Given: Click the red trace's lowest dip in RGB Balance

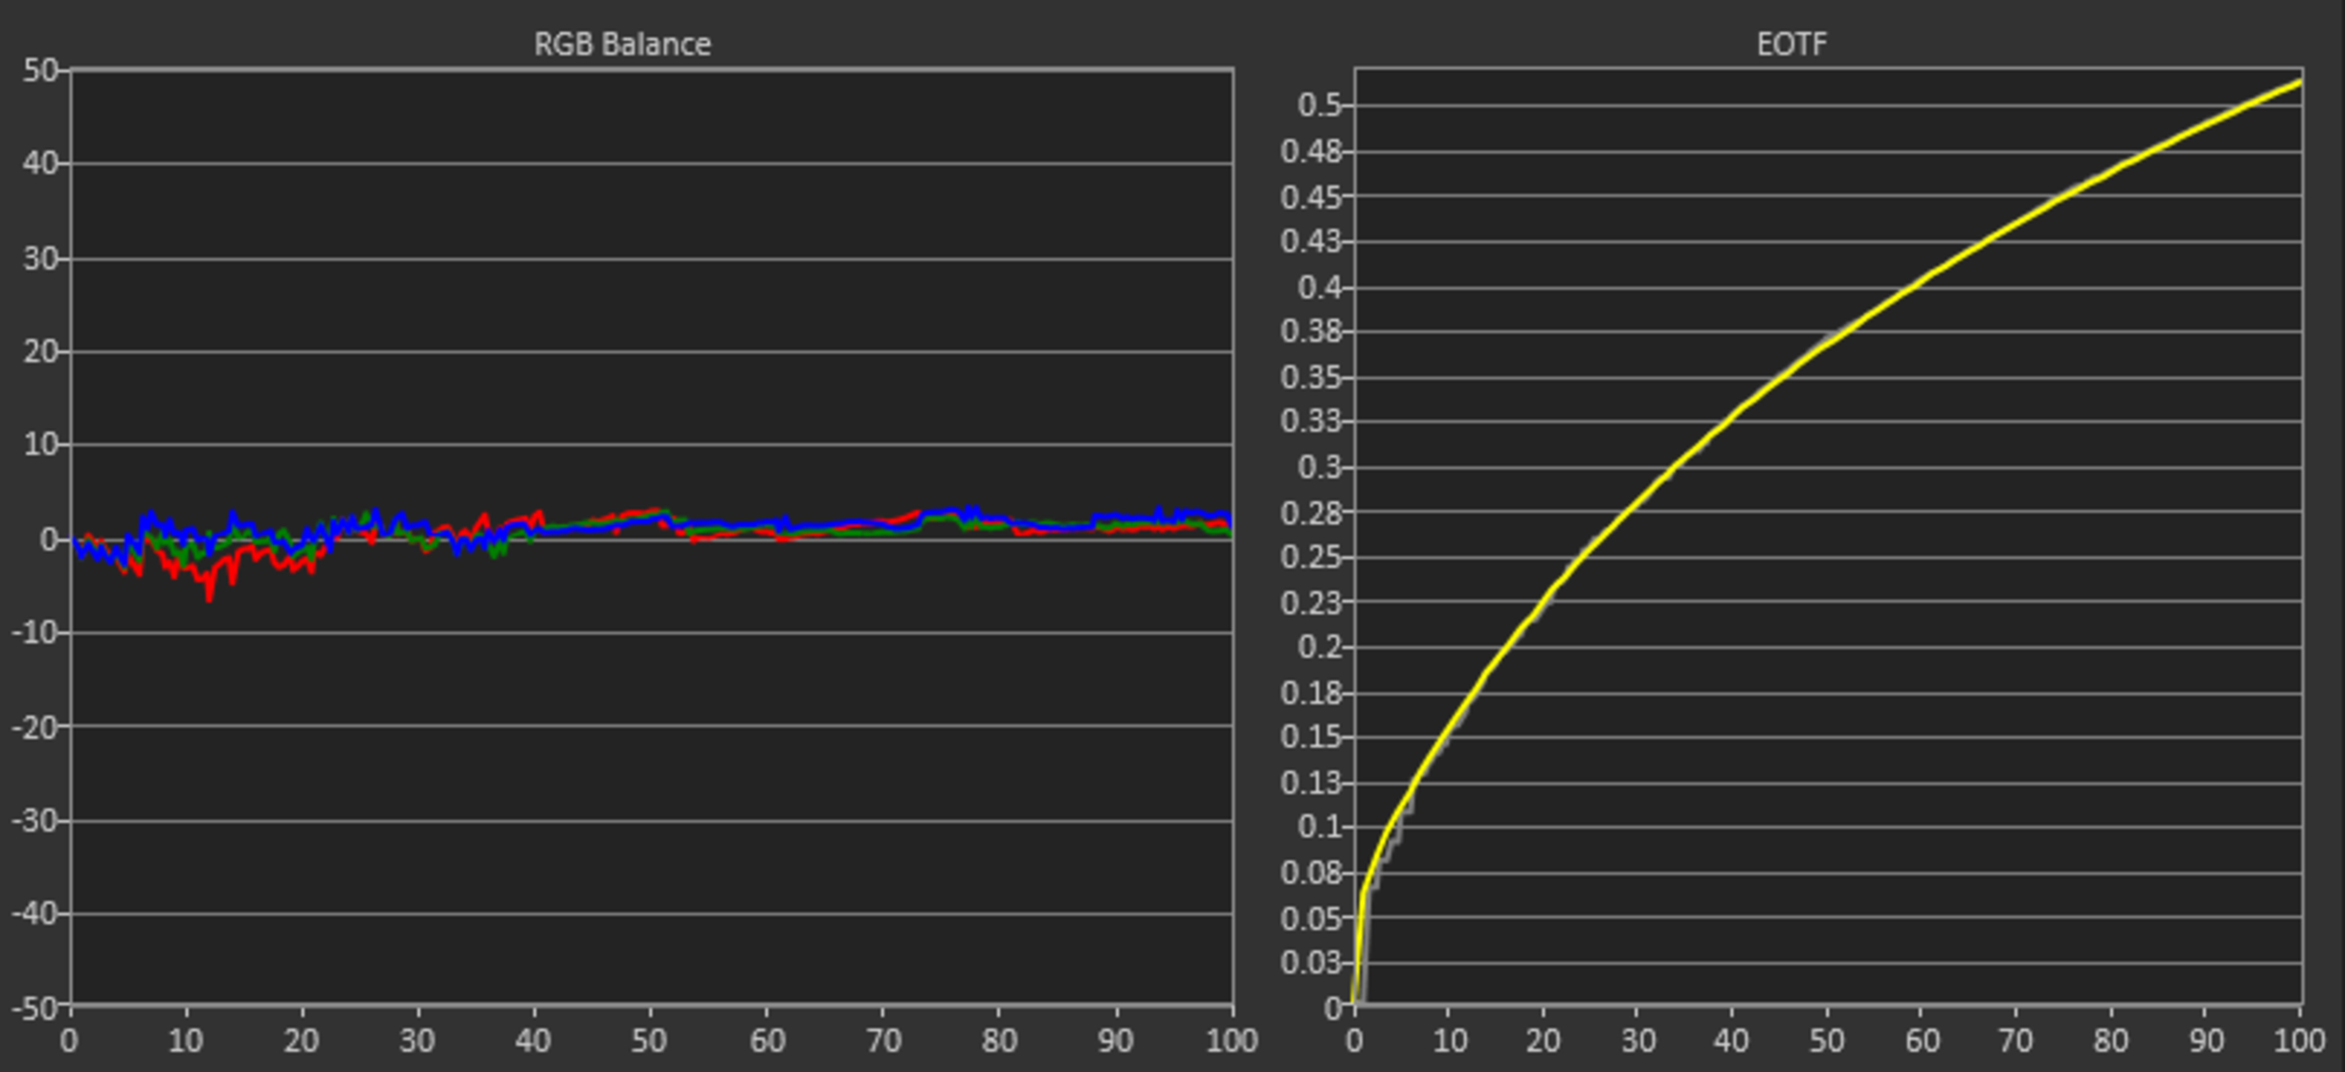Looking at the screenshot, I should [x=209, y=597].
